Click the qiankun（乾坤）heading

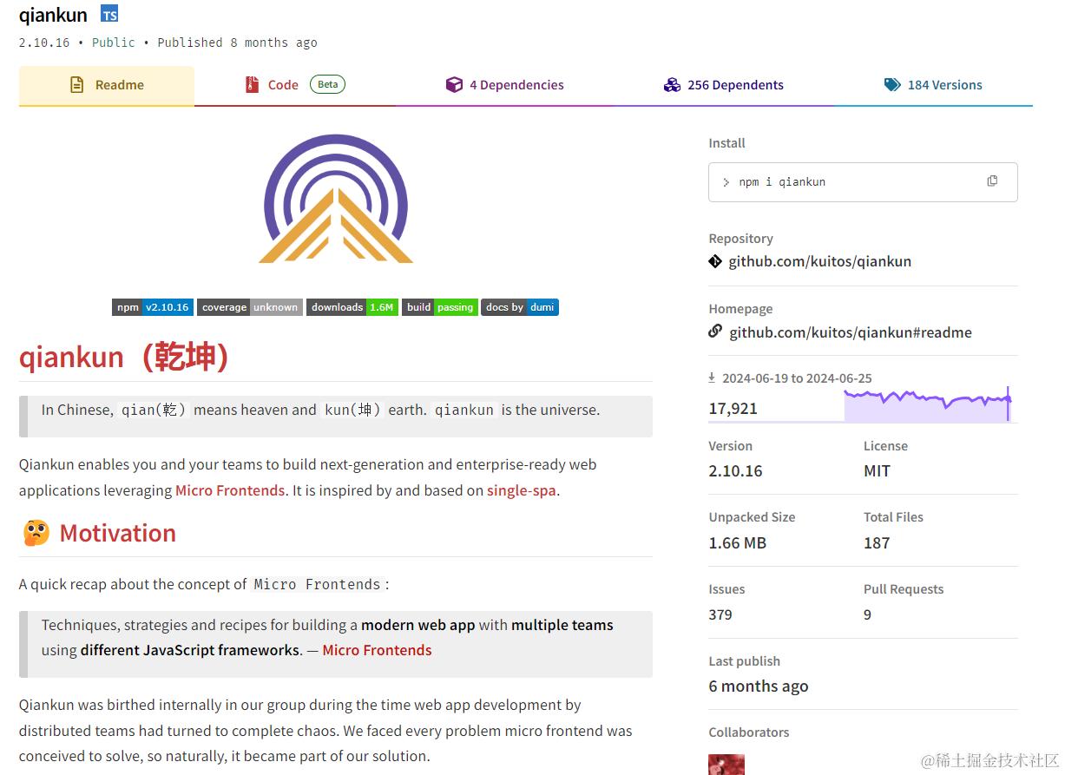click(x=124, y=357)
